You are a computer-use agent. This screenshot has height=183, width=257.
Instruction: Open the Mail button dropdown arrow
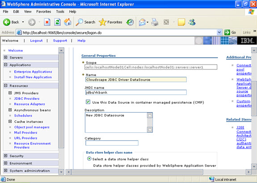click(147, 22)
